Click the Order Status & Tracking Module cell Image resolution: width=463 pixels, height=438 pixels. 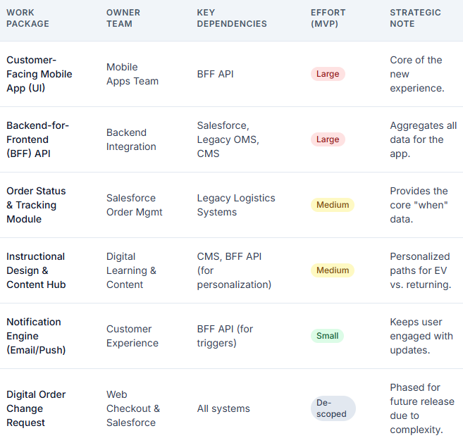point(36,205)
